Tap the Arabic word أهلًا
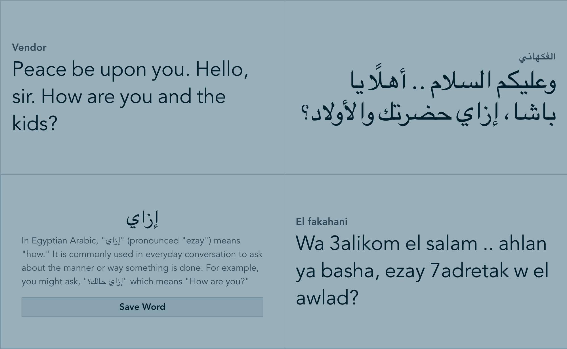Image resolution: width=567 pixels, height=349 pixels. pyautogui.click(x=388, y=82)
